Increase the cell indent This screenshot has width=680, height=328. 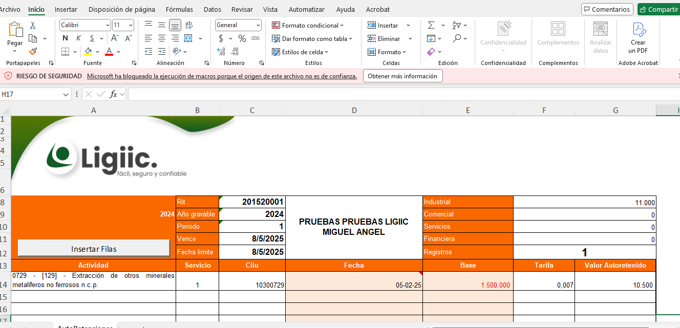click(x=162, y=51)
